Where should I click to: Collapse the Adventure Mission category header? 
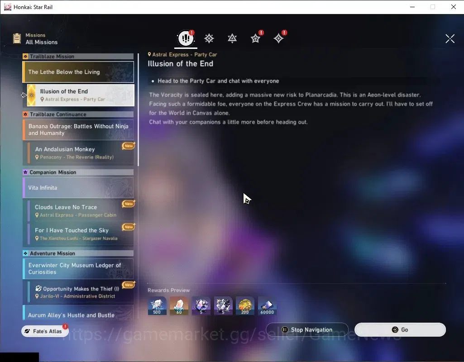[x=78, y=253]
